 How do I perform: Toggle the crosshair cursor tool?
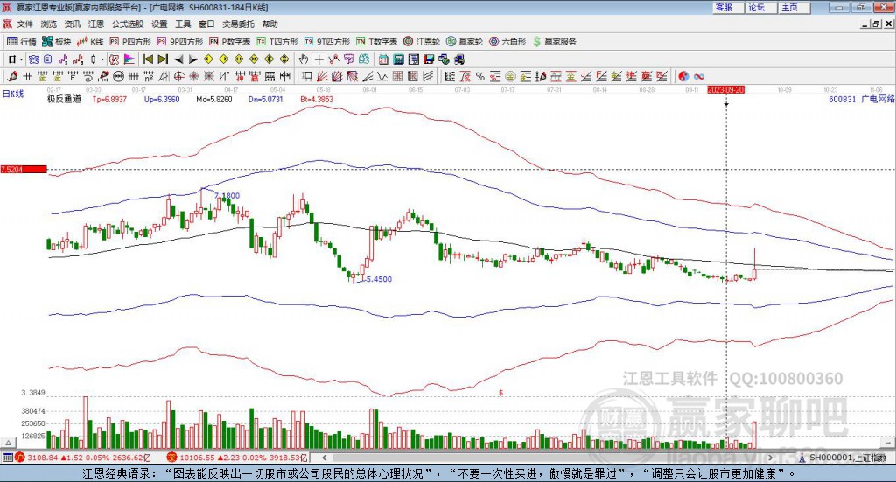[318, 59]
